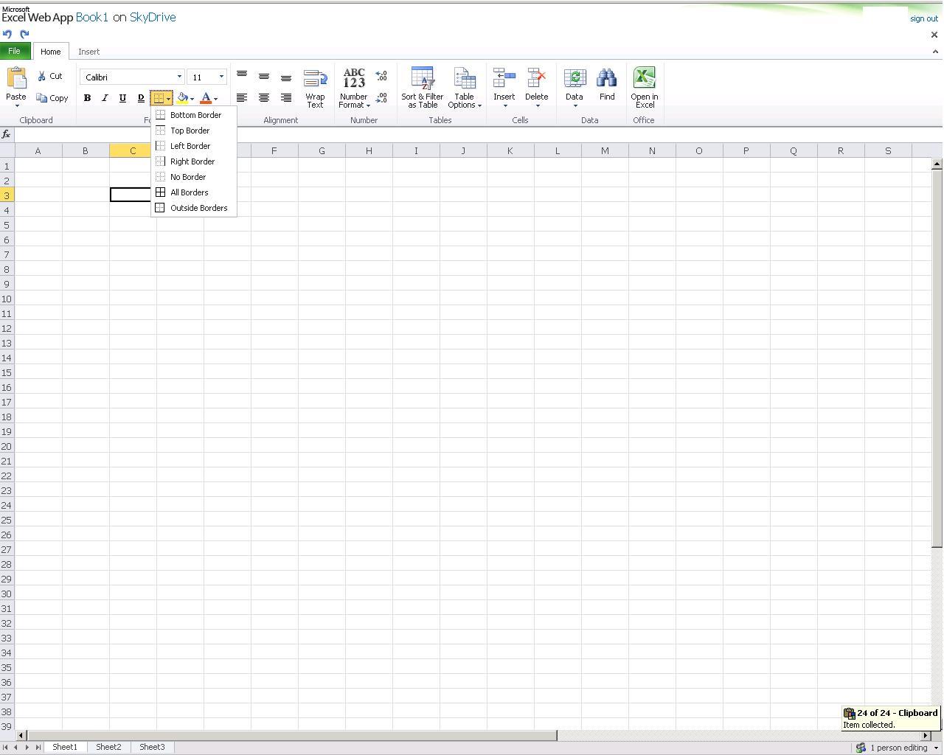Choose Left Border from menu

(194, 146)
